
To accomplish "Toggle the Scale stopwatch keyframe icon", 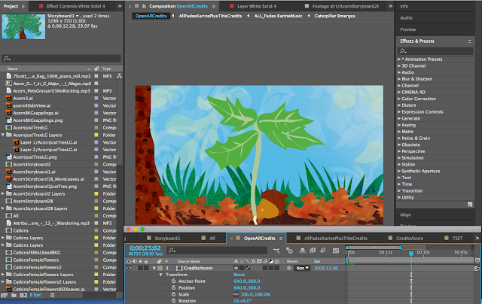I will click(x=172, y=293).
